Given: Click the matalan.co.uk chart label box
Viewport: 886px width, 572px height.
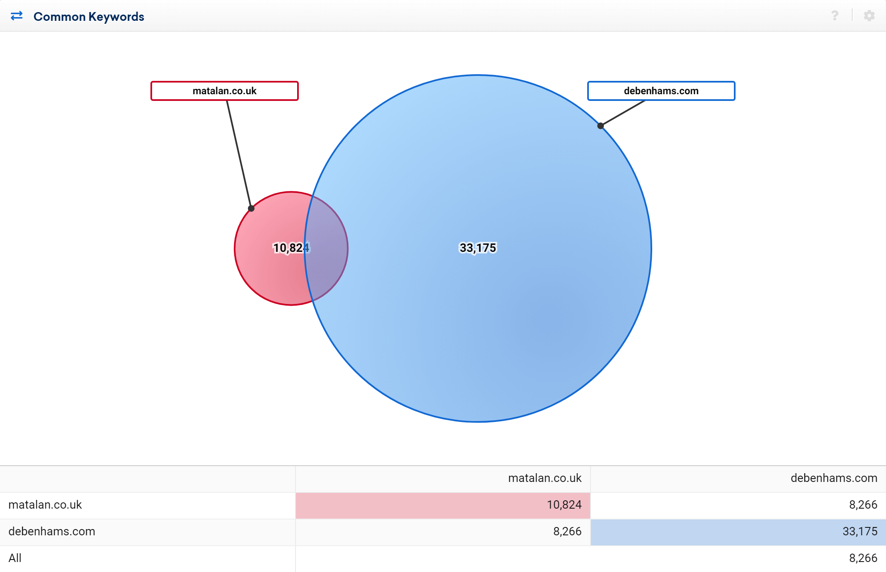Looking at the screenshot, I should 225,91.
